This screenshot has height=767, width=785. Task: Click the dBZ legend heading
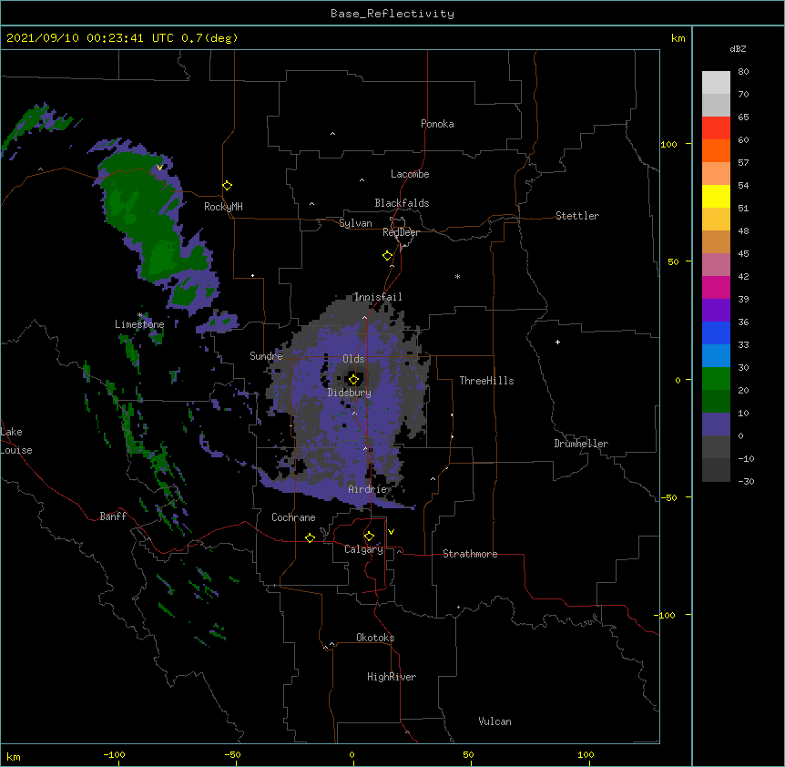738,49
